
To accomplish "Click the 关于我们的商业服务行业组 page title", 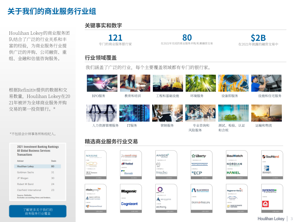I will [x=52, y=11].
